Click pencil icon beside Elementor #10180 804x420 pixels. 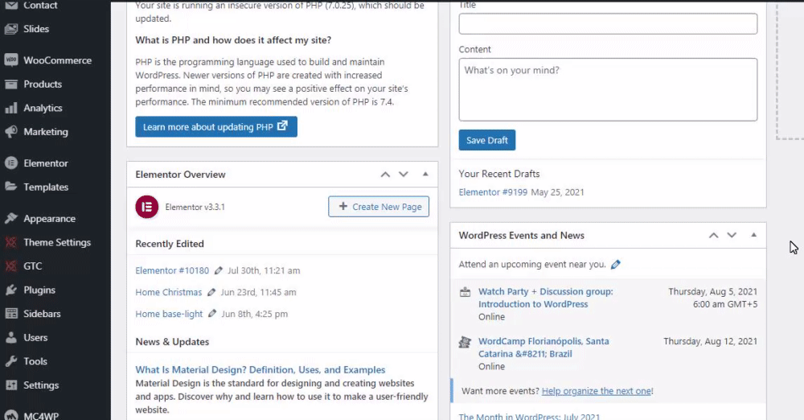coord(219,270)
